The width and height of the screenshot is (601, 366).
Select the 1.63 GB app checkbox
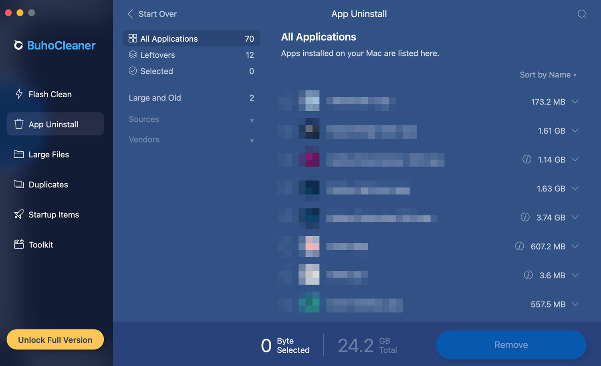click(285, 187)
